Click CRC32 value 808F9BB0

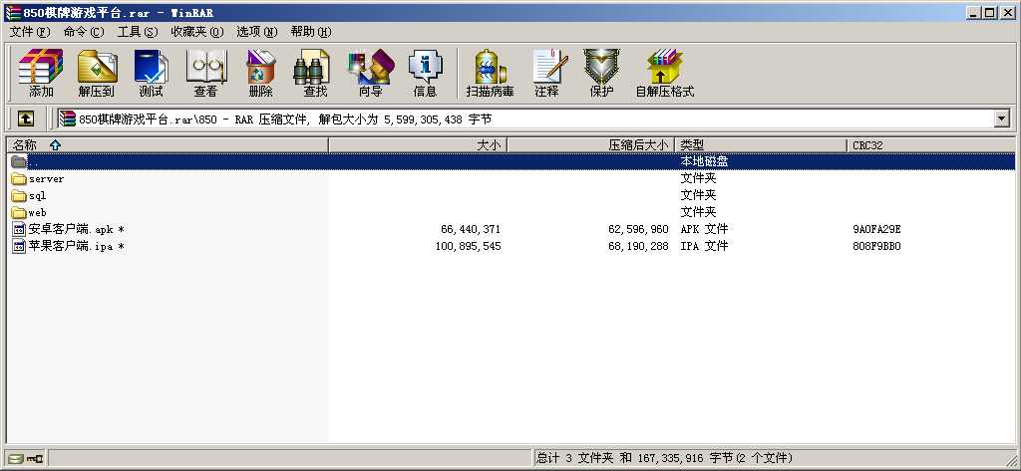point(876,247)
